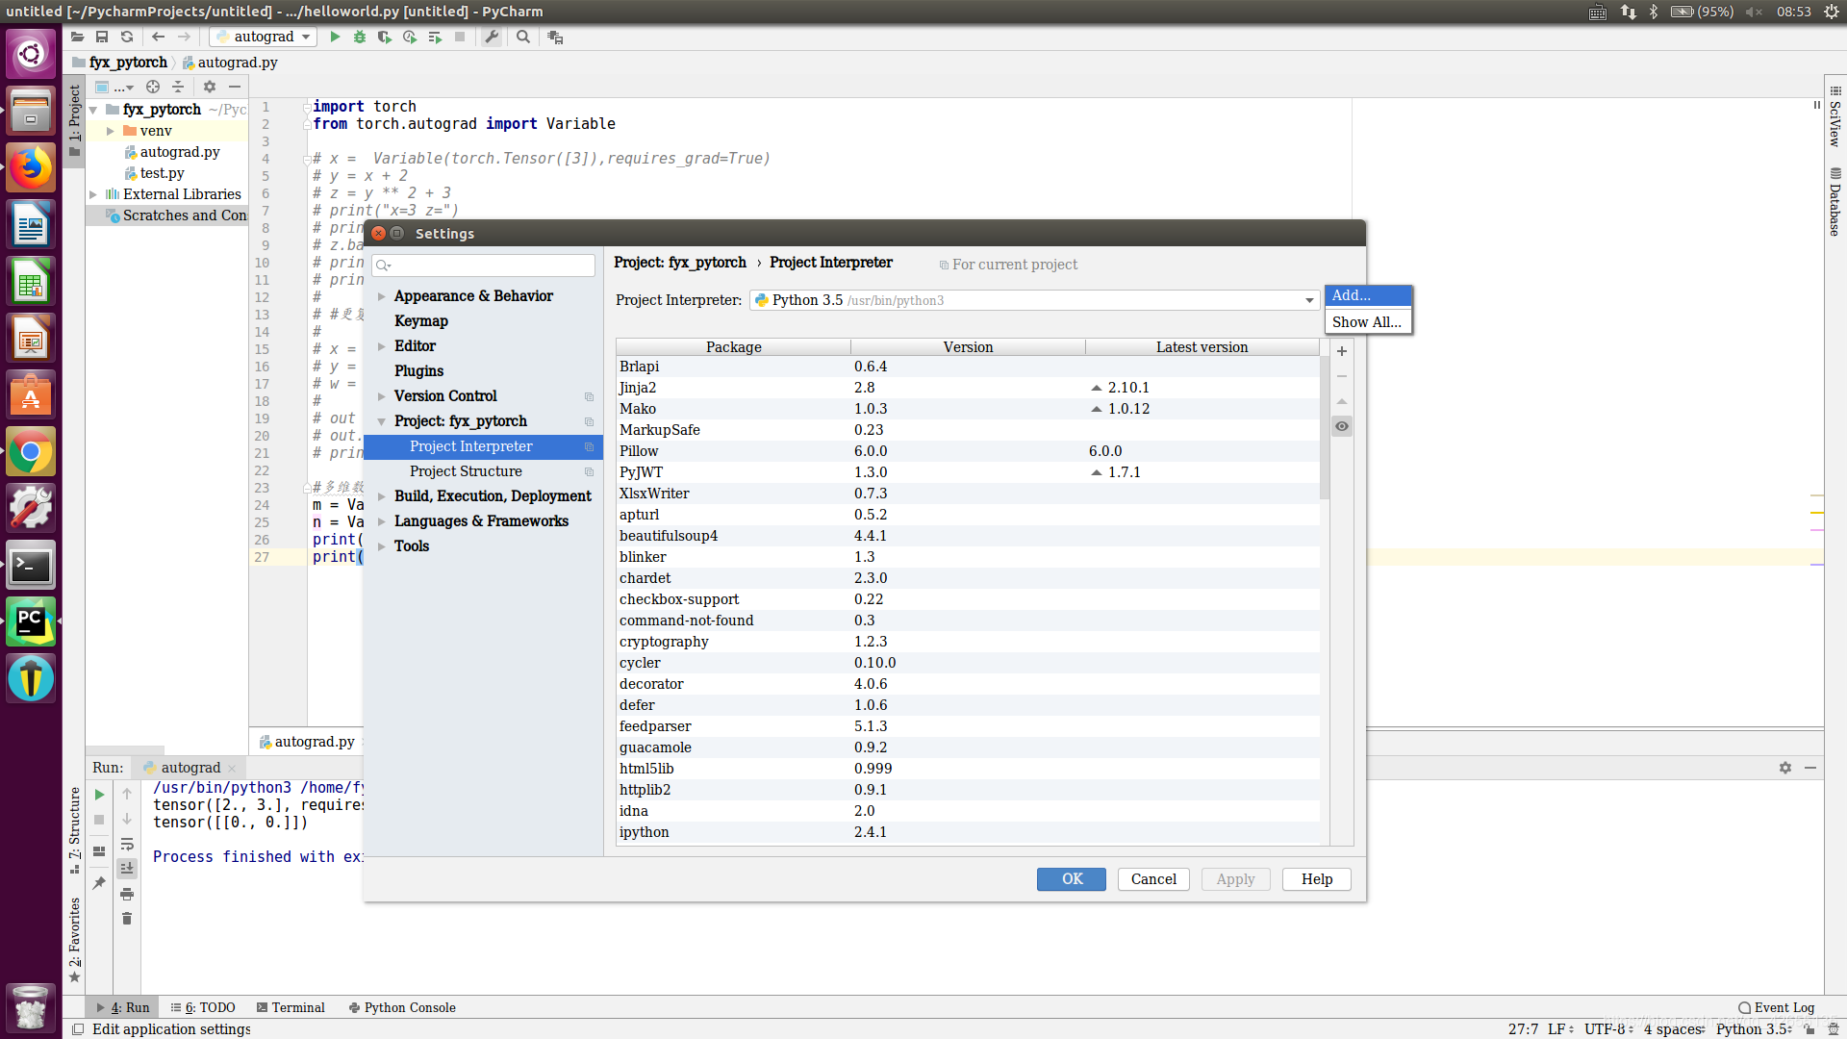Expand the Editor settings section
The width and height of the screenshot is (1847, 1039).
pyautogui.click(x=382, y=346)
